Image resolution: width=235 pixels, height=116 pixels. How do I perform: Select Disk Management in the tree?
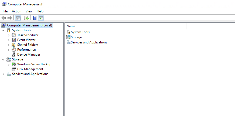click(x=30, y=69)
